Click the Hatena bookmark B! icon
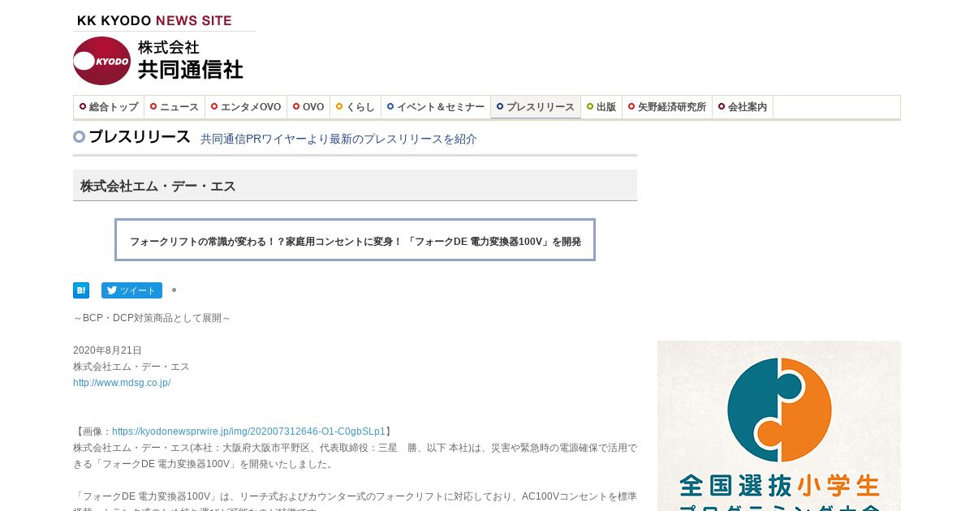This screenshot has height=511, width=974. point(81,290)
